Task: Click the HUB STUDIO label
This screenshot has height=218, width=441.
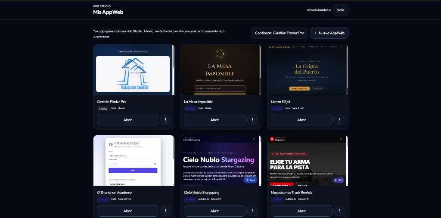Action: point(102,6)
